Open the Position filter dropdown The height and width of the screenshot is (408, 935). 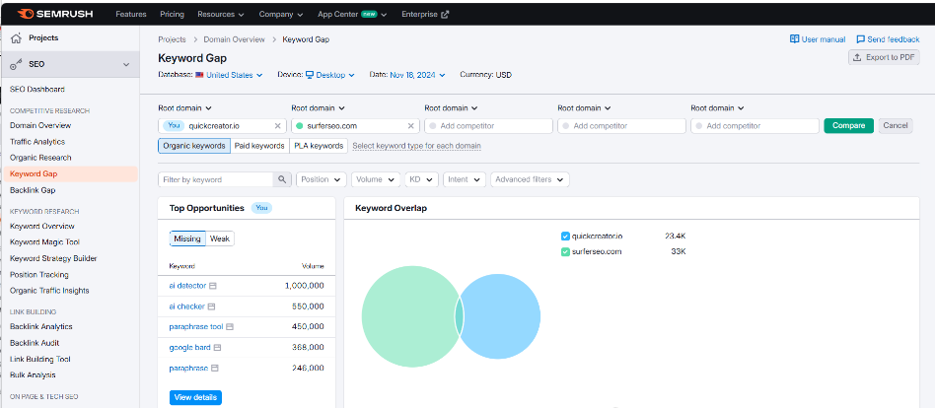[x=322, y=179]
